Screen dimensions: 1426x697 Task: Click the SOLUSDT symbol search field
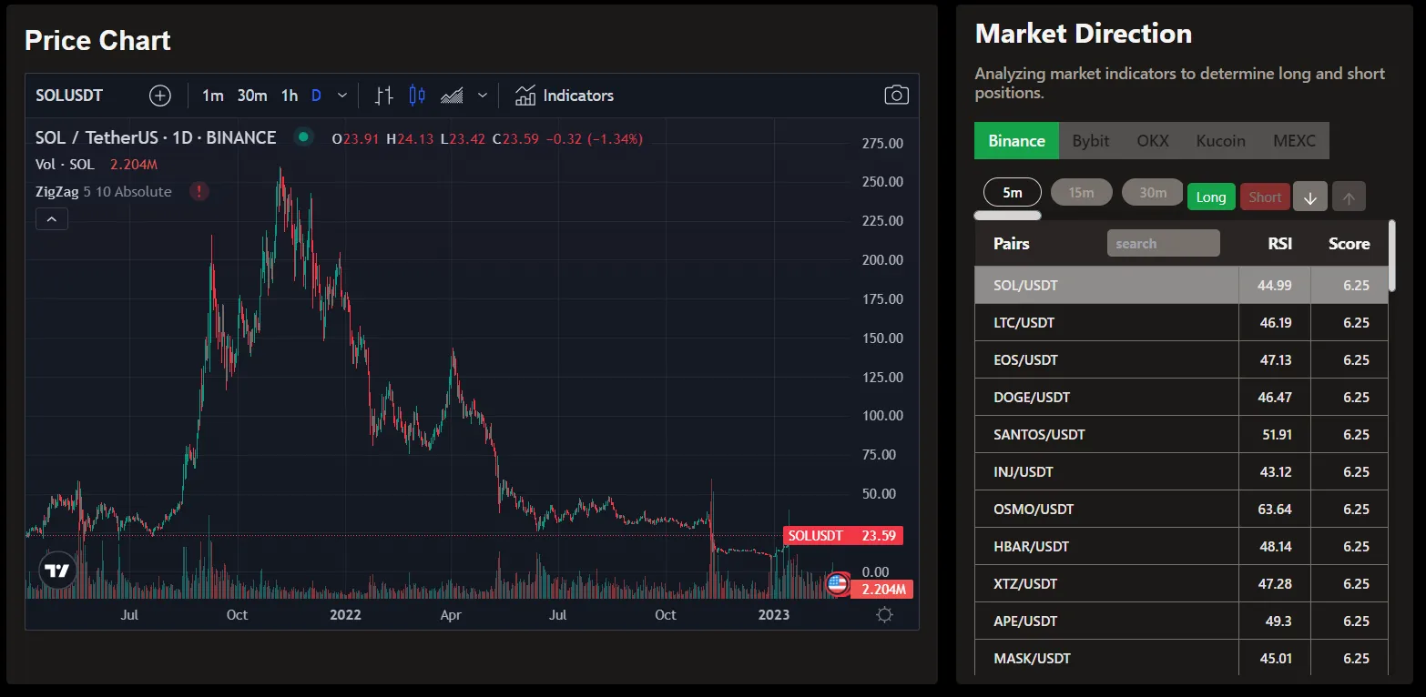point(69,96)
